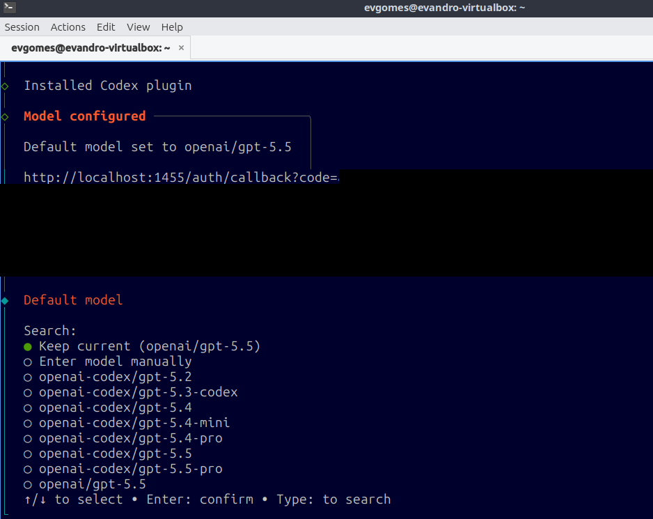
Task: Pick the last openai/gpt-5.5 list option
Action: pos(85,484)
